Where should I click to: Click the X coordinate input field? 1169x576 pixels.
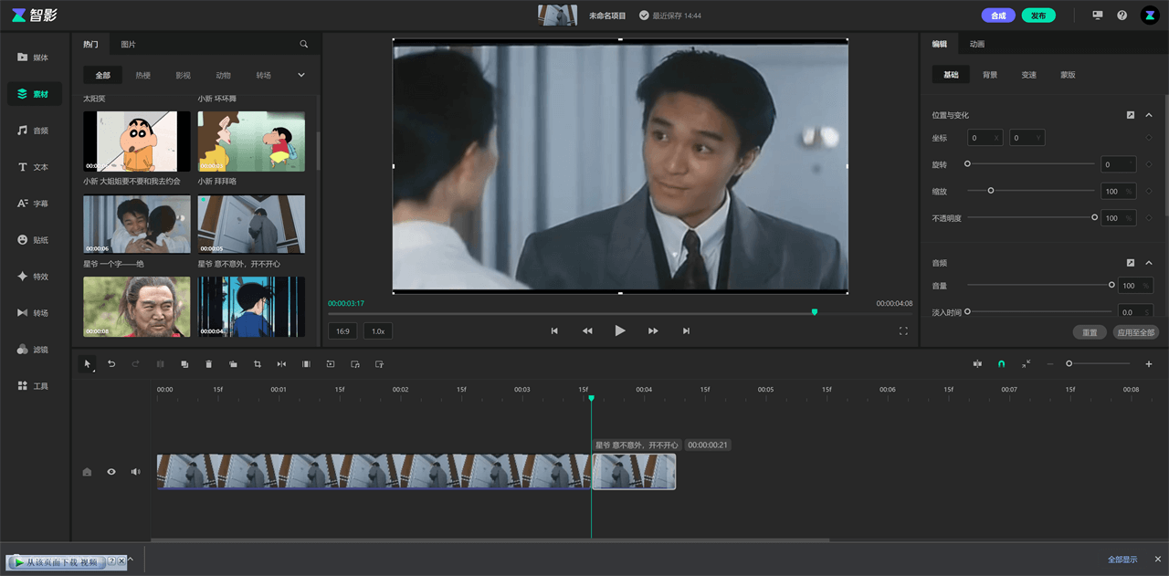pos(985,138)
